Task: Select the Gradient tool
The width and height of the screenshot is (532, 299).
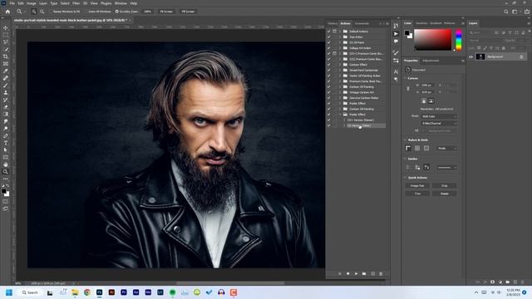Action: pyautogui.click(x=6, y=115)
